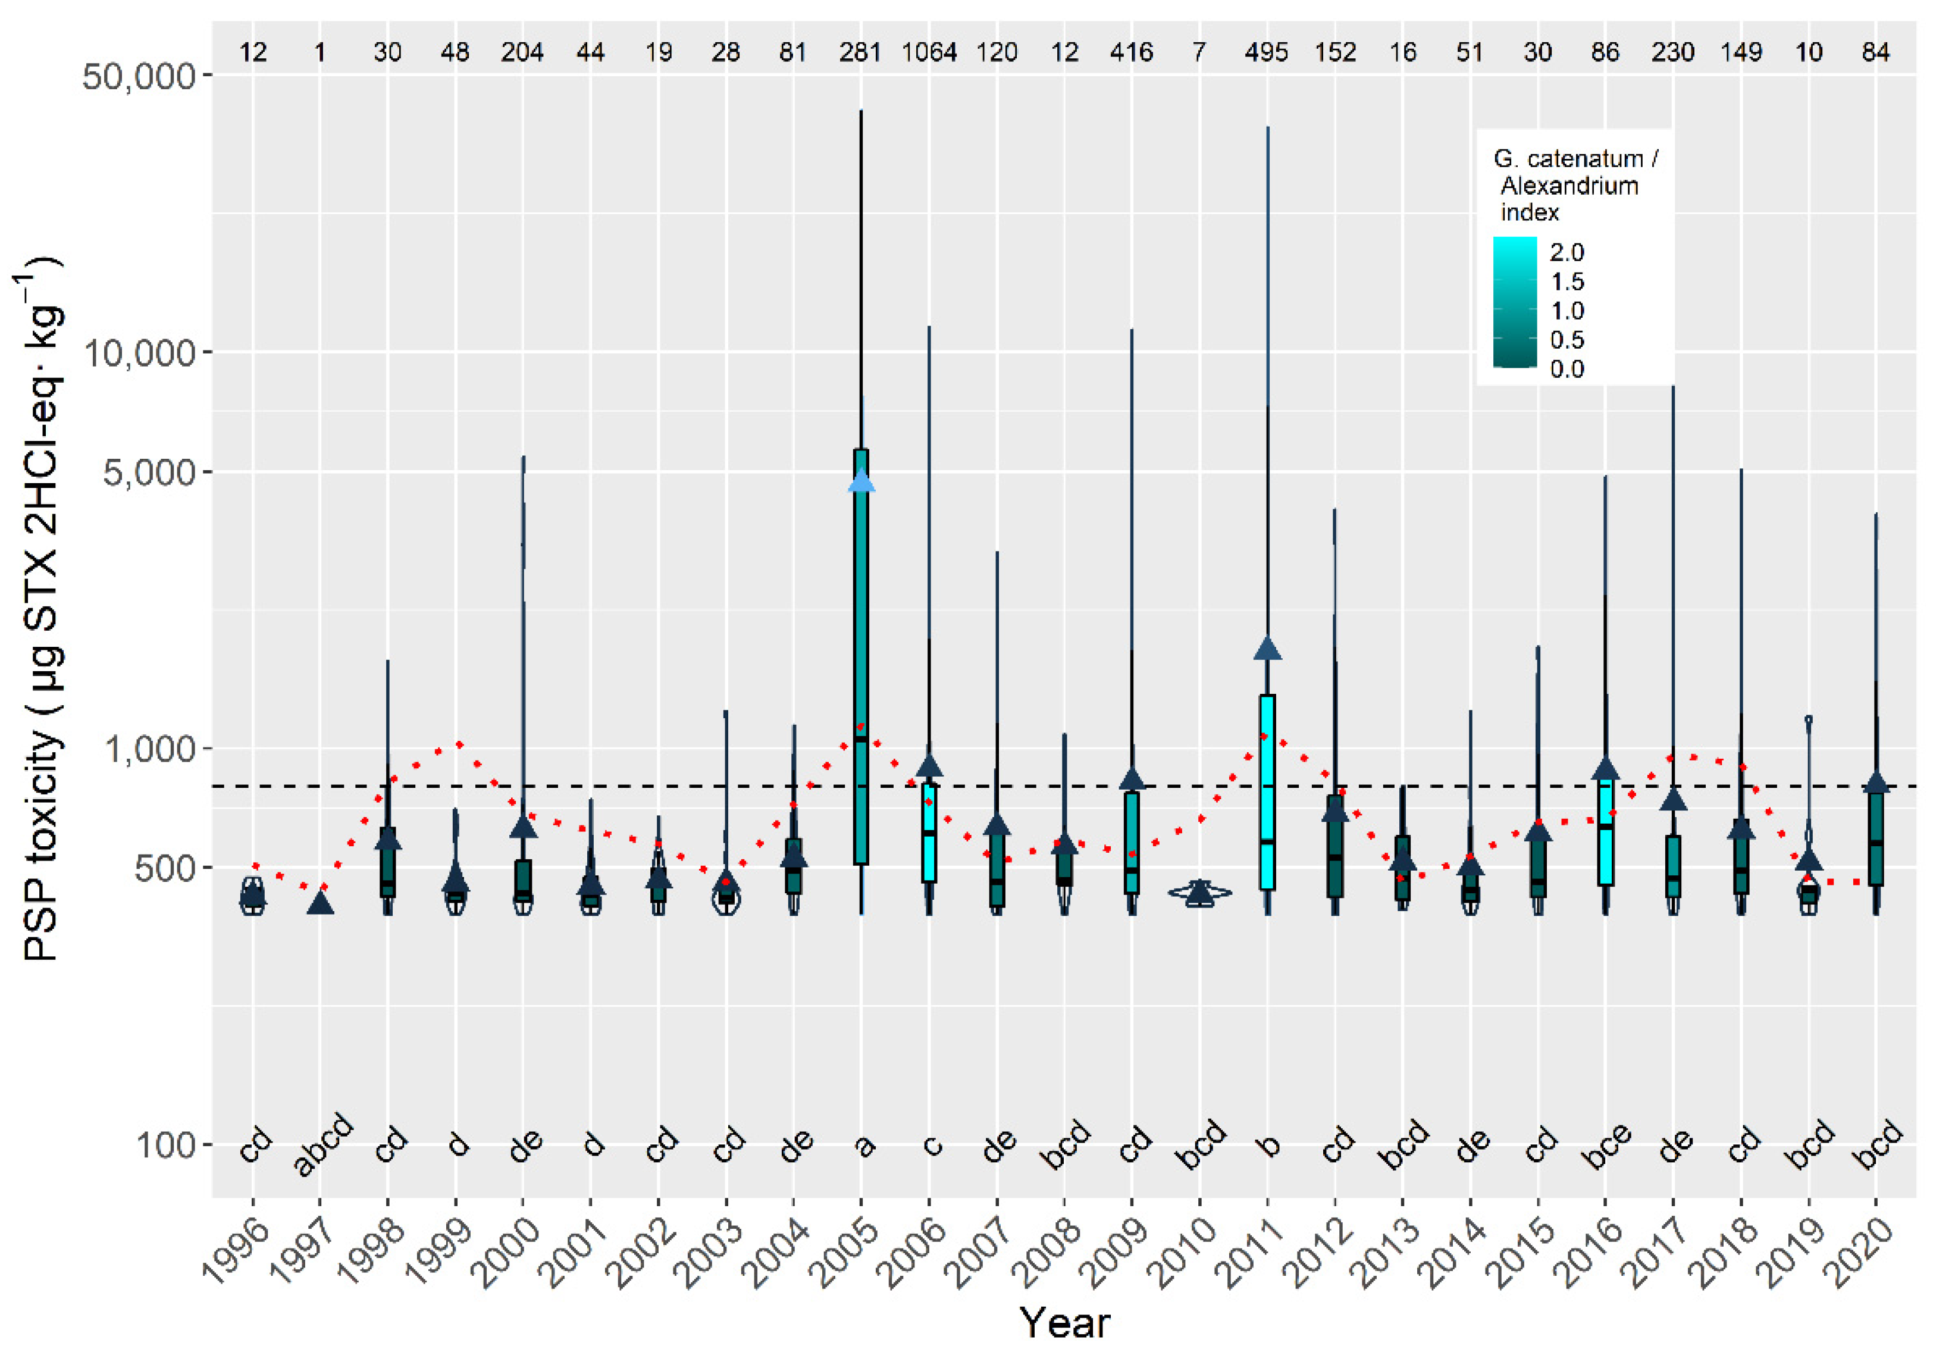Click the dark triangle marker for 1997
The image size is (1933, 1352).
(320, 905)
